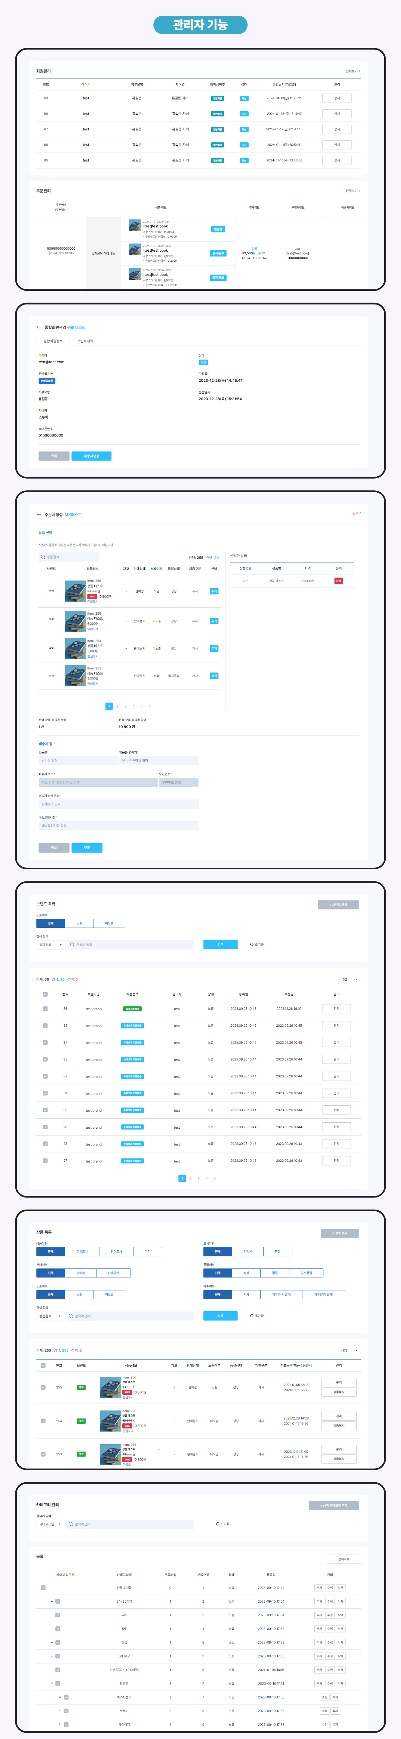Click blue 추가 button for Item 253
Viewport: 401px width, 1739px height.
pos(214,676)
